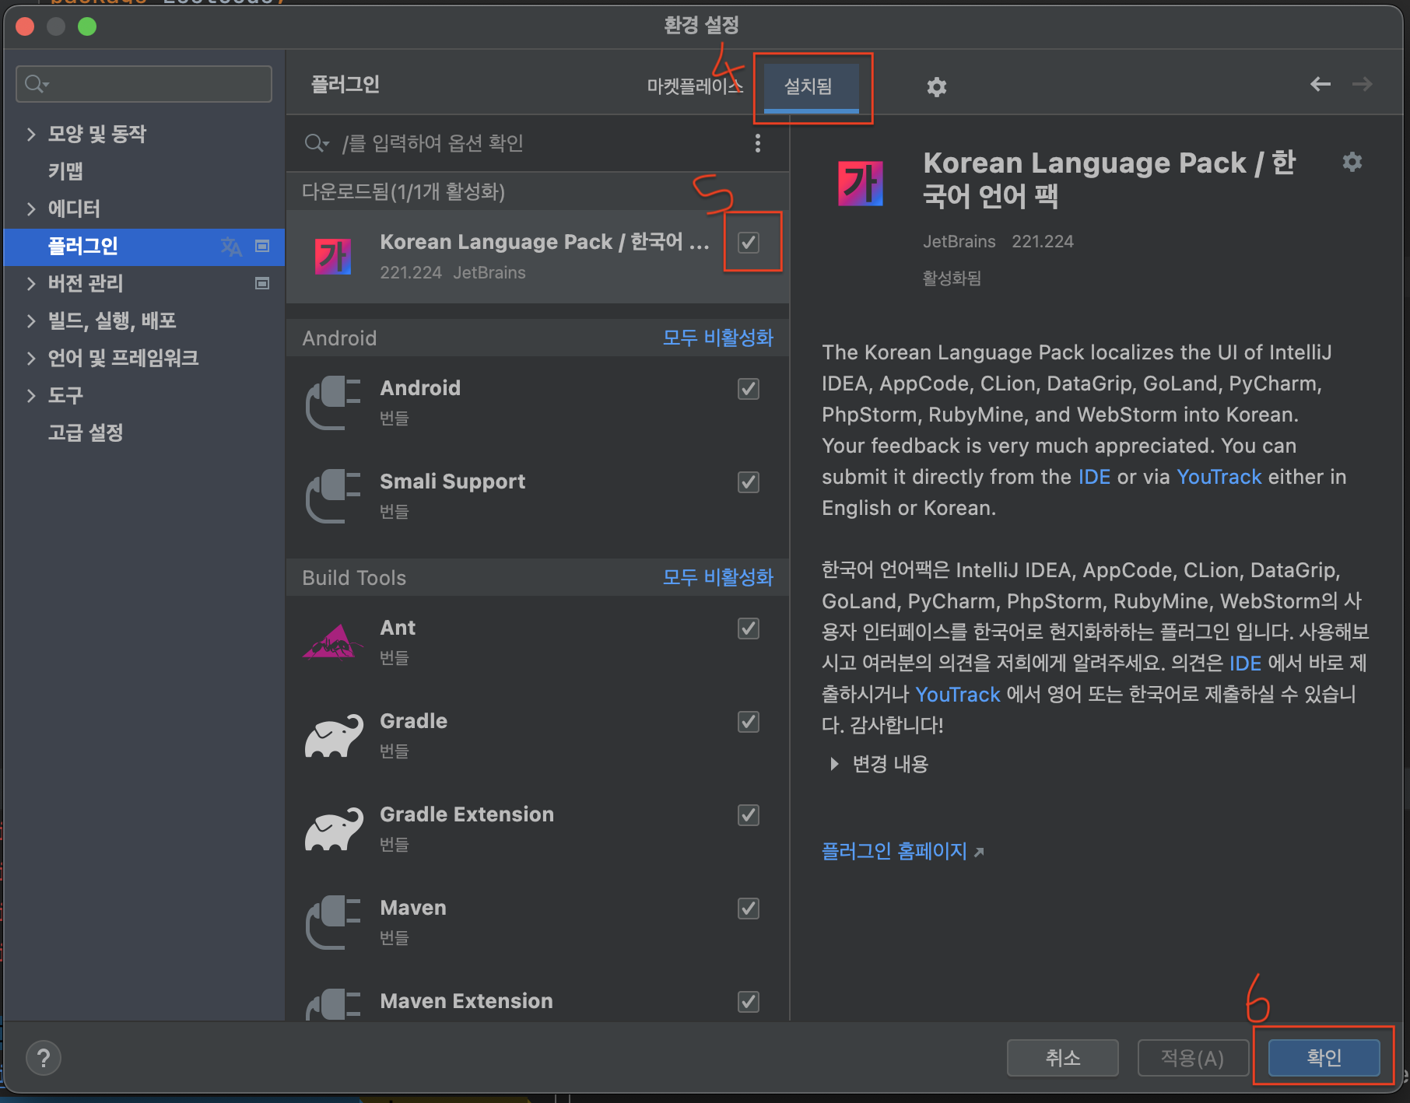Viewport: 1410px width, 1103px height.
Task: Click the large Korean Language Pack logo in the details pane
Action: 860,183
